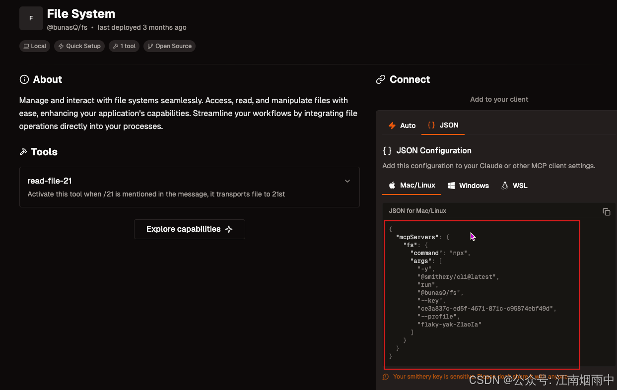Click the File System page title
The width and height of the screenshot is (617, 390).
[x=81, y=14]
